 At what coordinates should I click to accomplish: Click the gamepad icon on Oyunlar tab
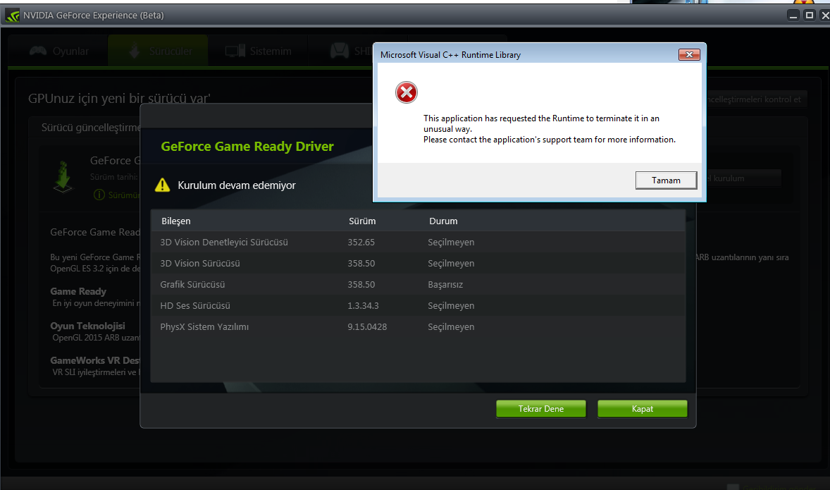click(38, 51)
